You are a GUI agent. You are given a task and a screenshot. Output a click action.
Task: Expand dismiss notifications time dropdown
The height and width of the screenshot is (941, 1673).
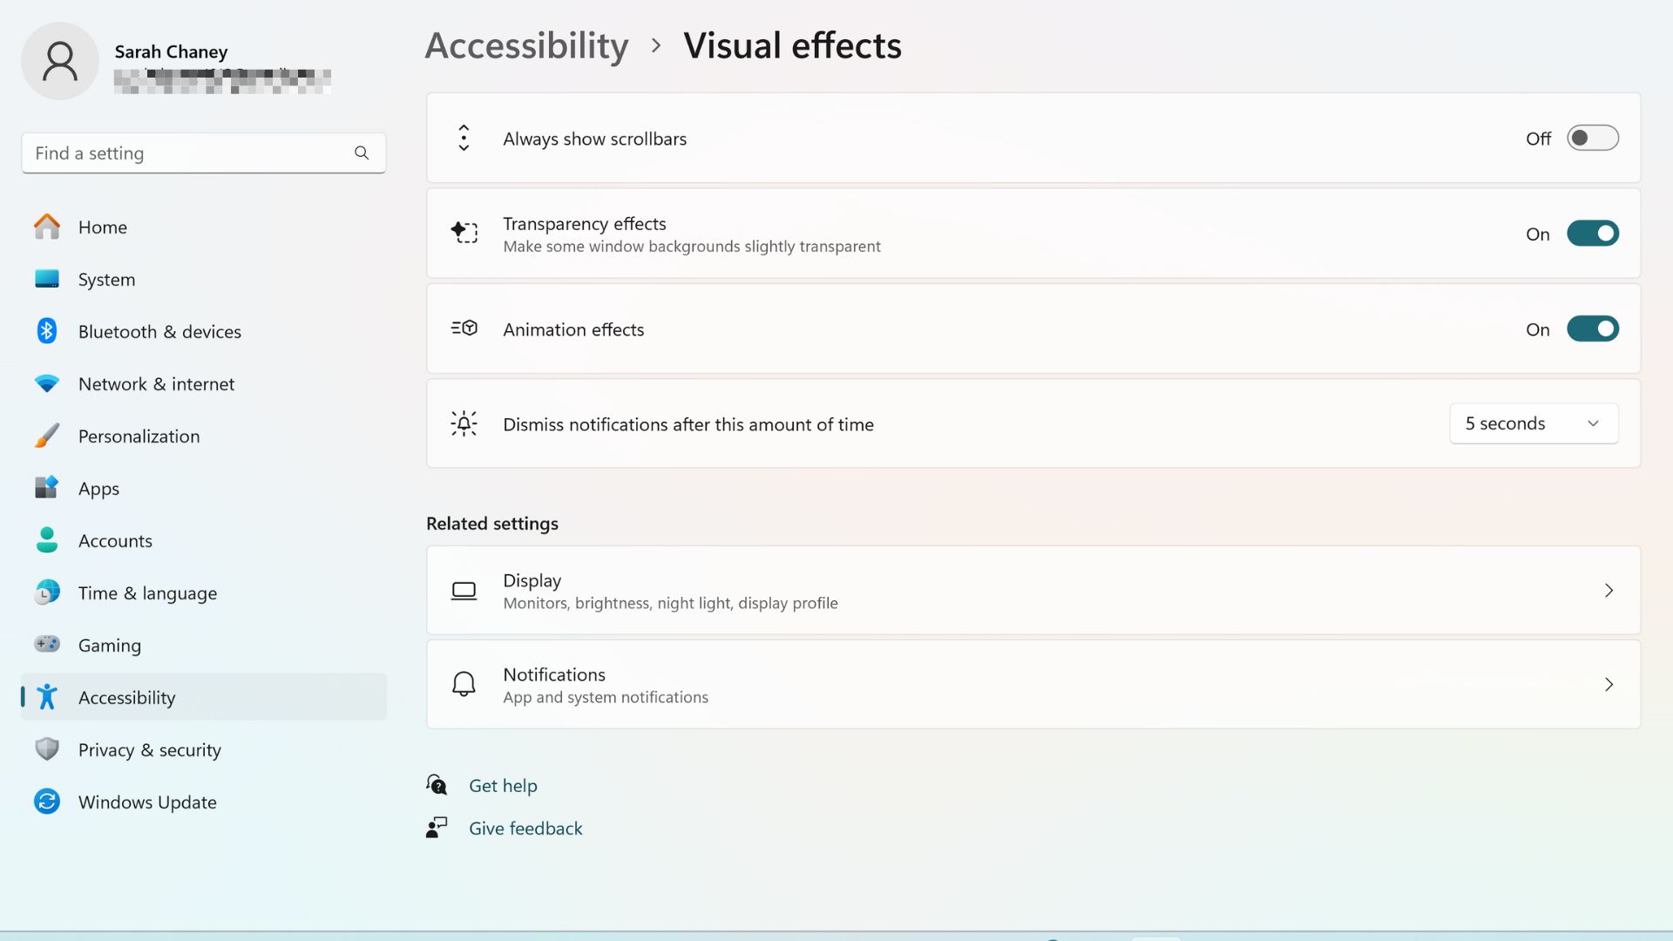coord(1533,423)
